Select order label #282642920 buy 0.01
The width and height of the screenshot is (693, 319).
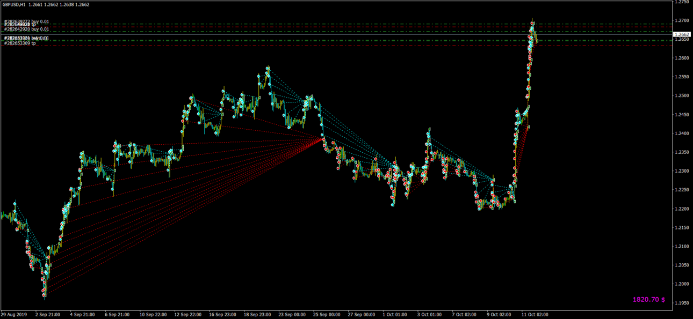pyautogui.click(x=26, y=29)
